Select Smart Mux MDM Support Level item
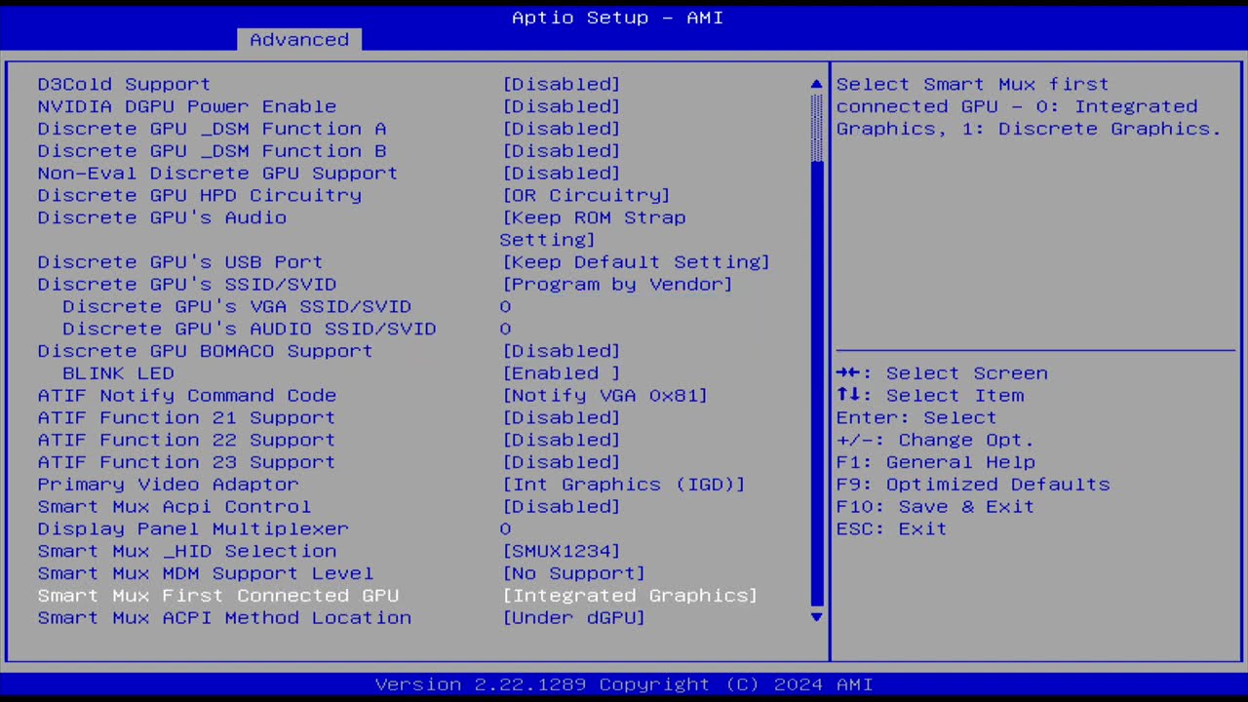Image resolution: width=1248 pixels, height=702 pixels. 206,573
